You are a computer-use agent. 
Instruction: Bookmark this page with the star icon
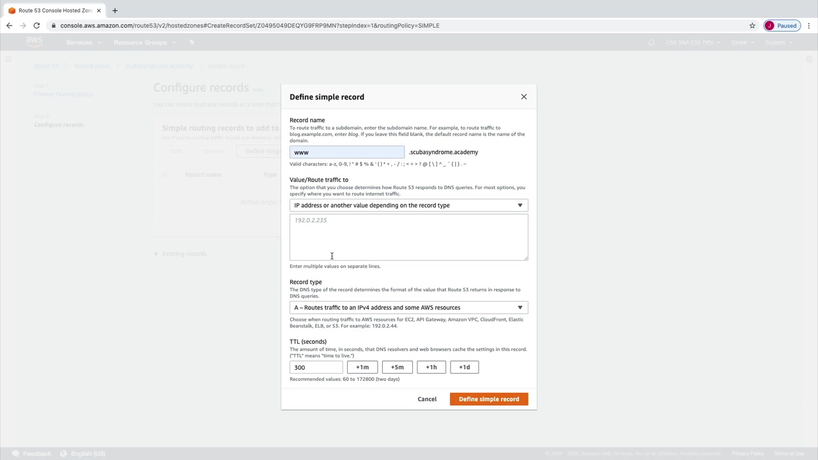(752, 26)
